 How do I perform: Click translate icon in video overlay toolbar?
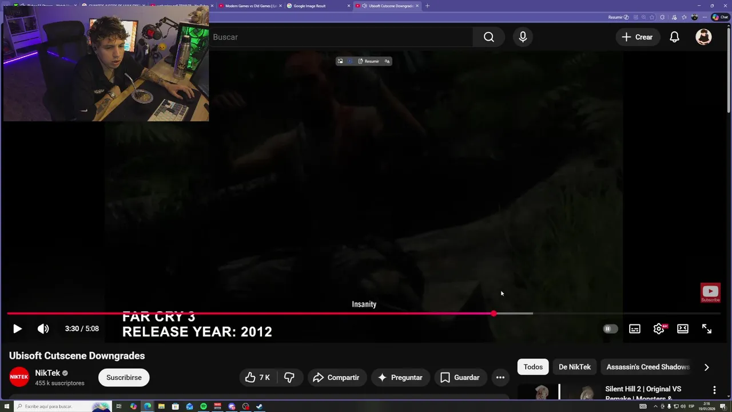pyautogui.click(x=387, y=61)
